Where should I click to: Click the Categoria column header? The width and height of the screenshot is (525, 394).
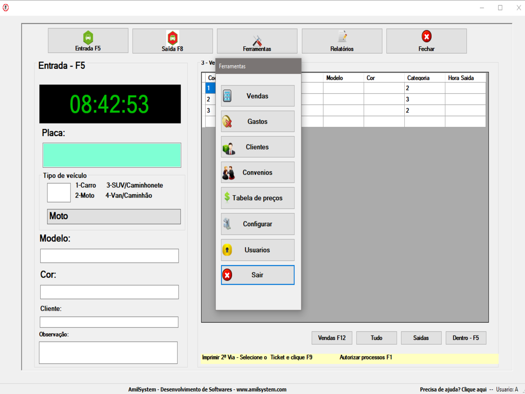coord(424,78)
